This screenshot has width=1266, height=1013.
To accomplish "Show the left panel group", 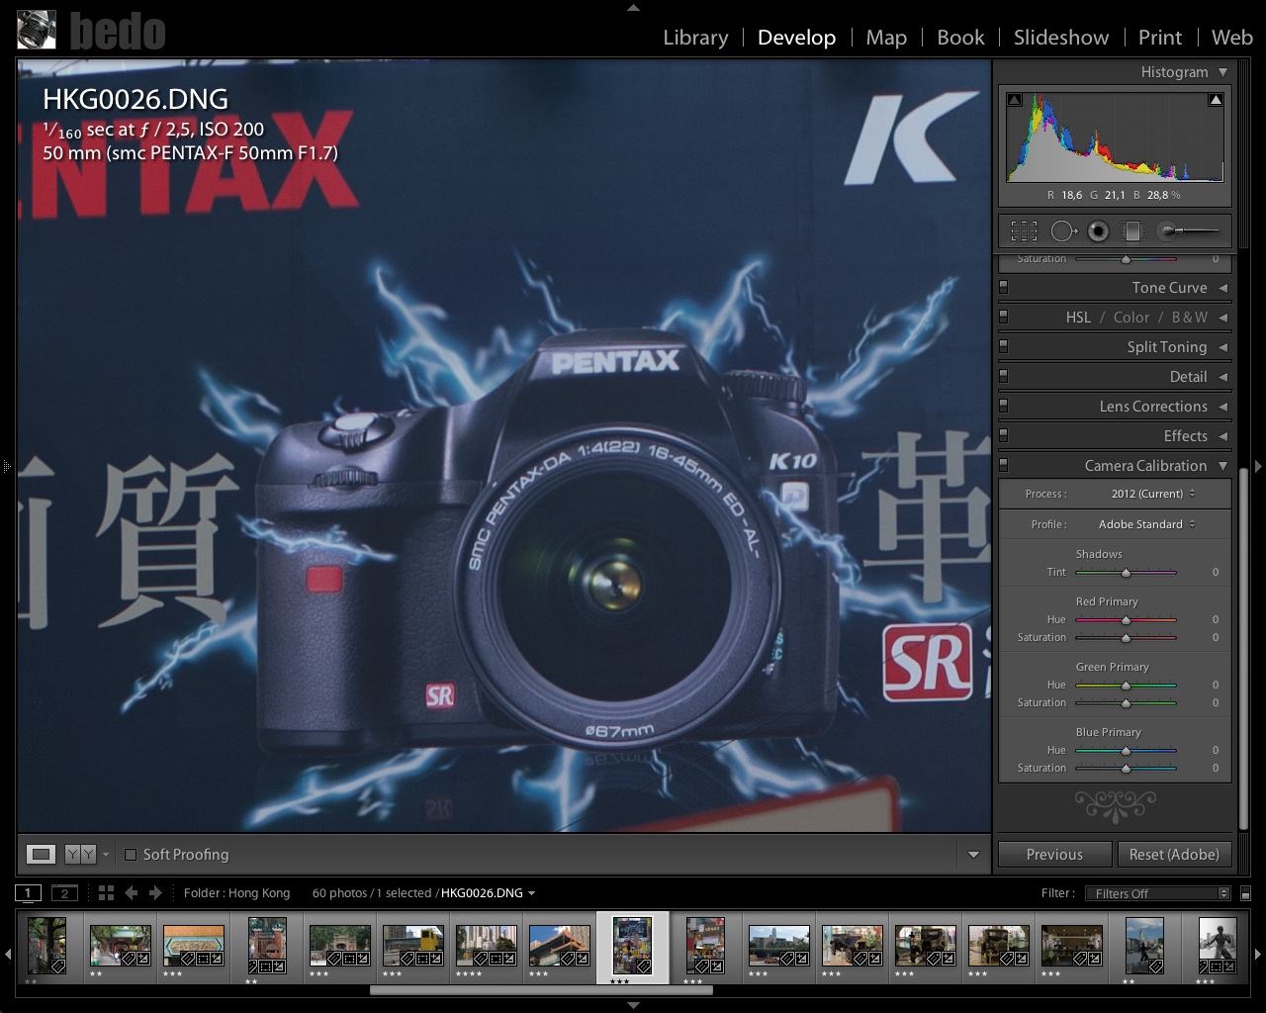I will click(6, 465).
